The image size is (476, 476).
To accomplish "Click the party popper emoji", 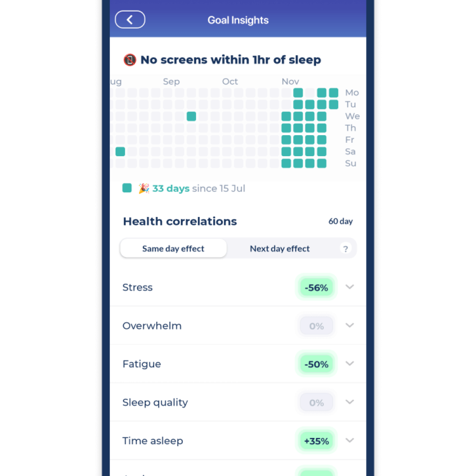I will pos(144,188).
